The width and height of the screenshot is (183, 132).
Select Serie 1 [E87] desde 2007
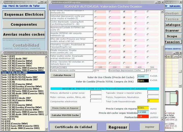14,59
